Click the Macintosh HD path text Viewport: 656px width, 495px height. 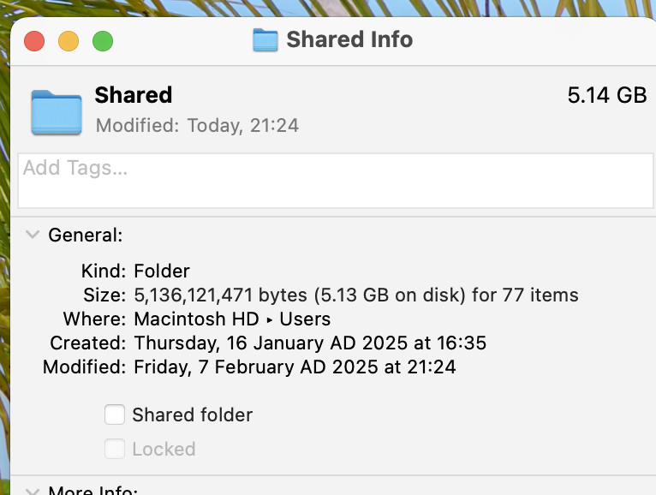(x=197, y=319)
